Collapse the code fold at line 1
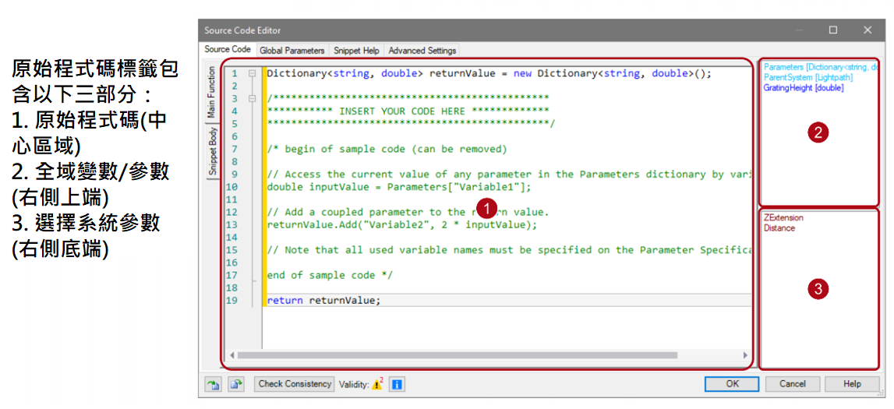The width and height of the screenshot is (894, 409). point(252,73)
